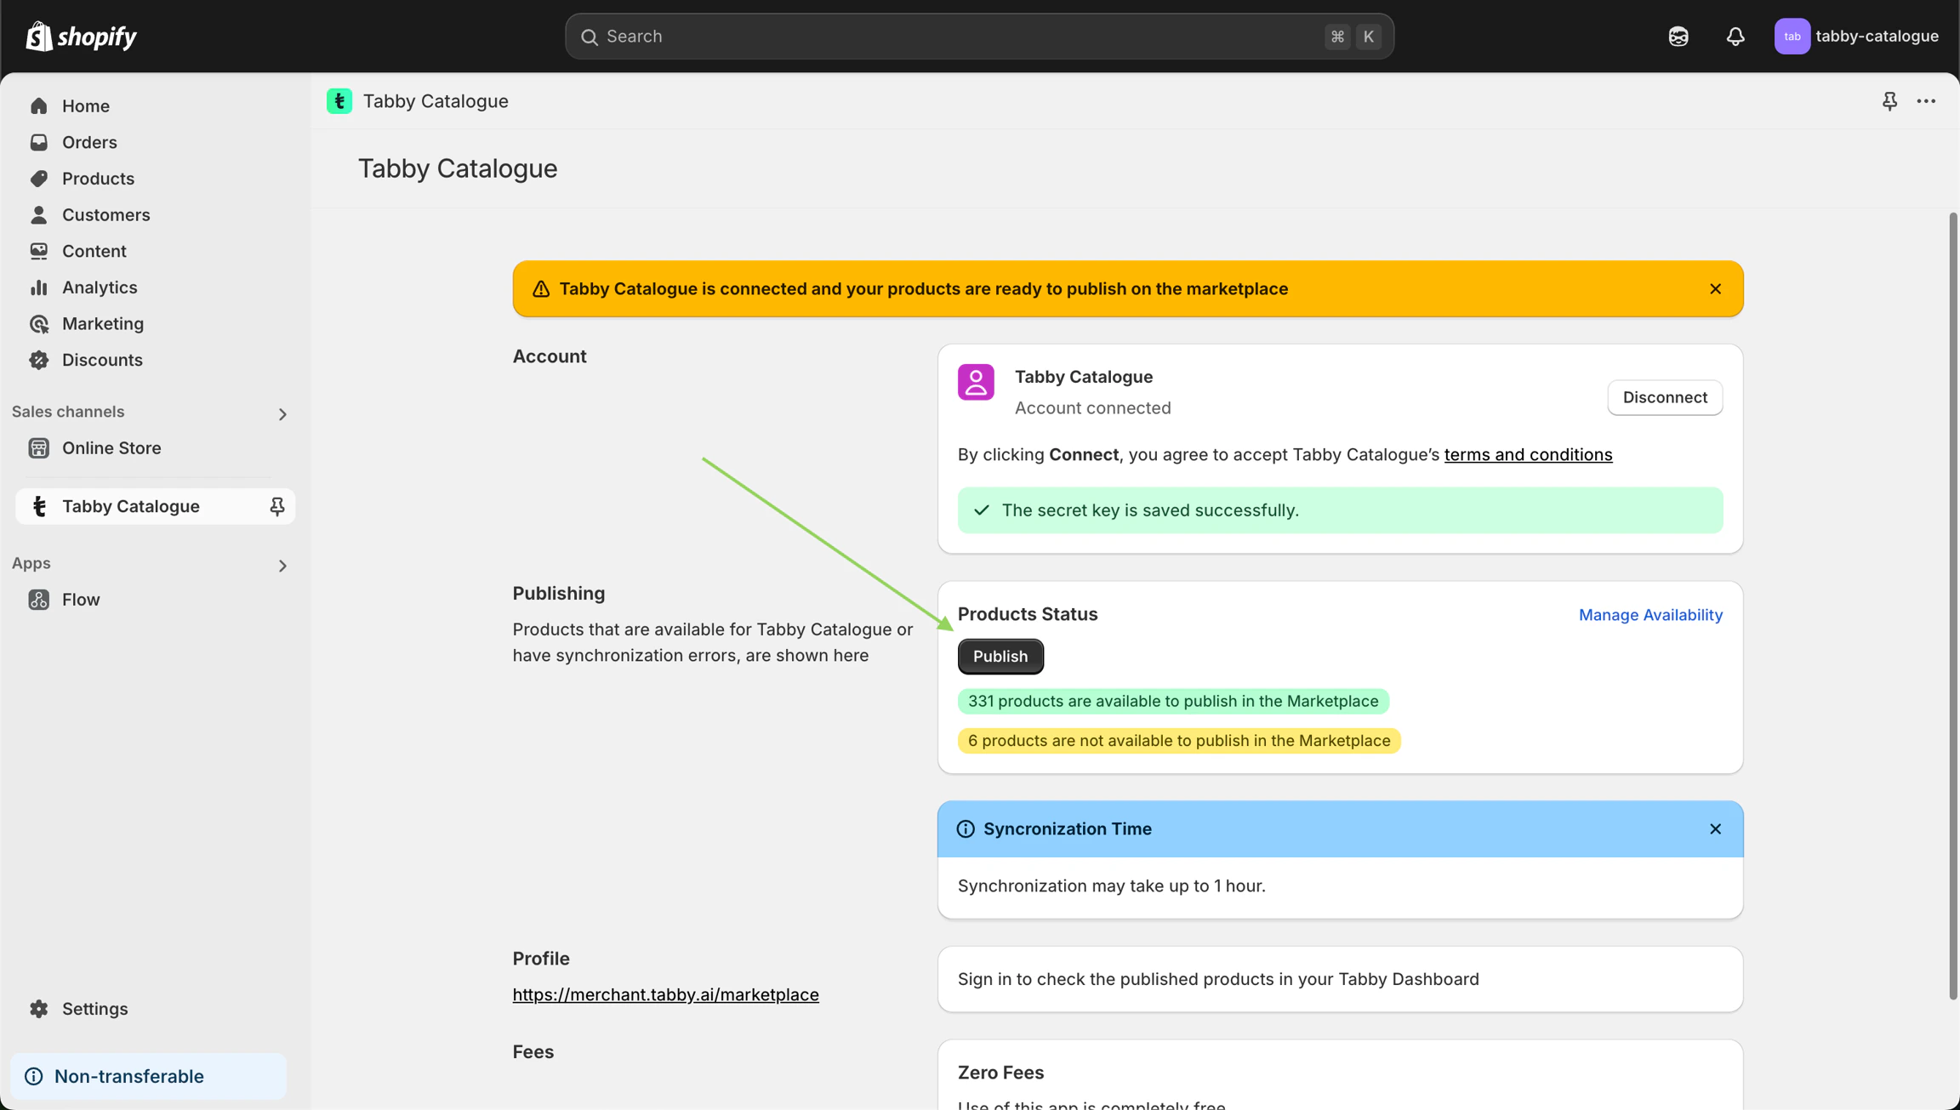Open the Manage Availability link

point(1649,614)
